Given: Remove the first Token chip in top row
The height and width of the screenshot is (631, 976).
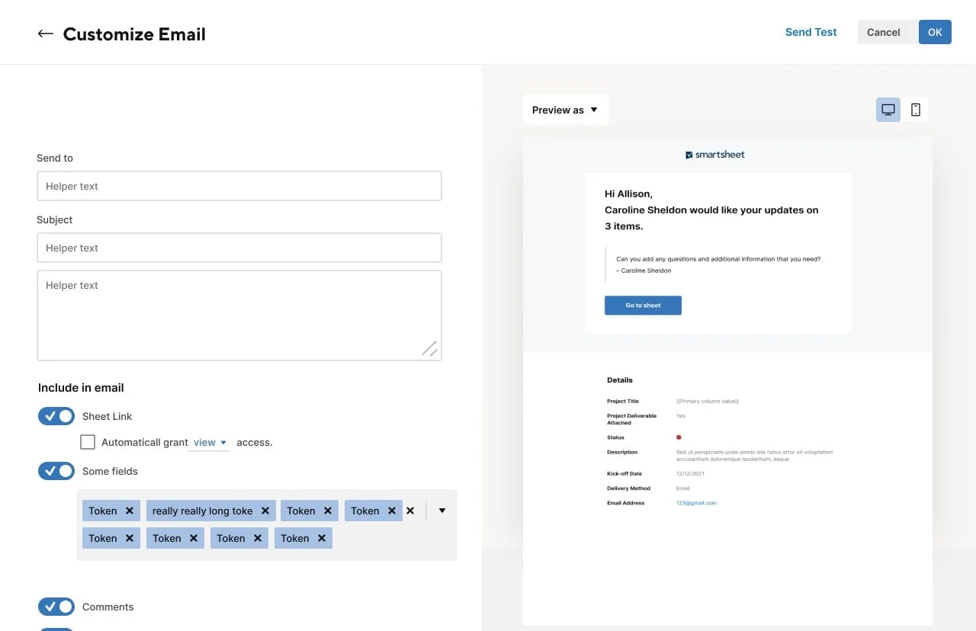Looking at the screenshot, I should (x=130, y=511).
